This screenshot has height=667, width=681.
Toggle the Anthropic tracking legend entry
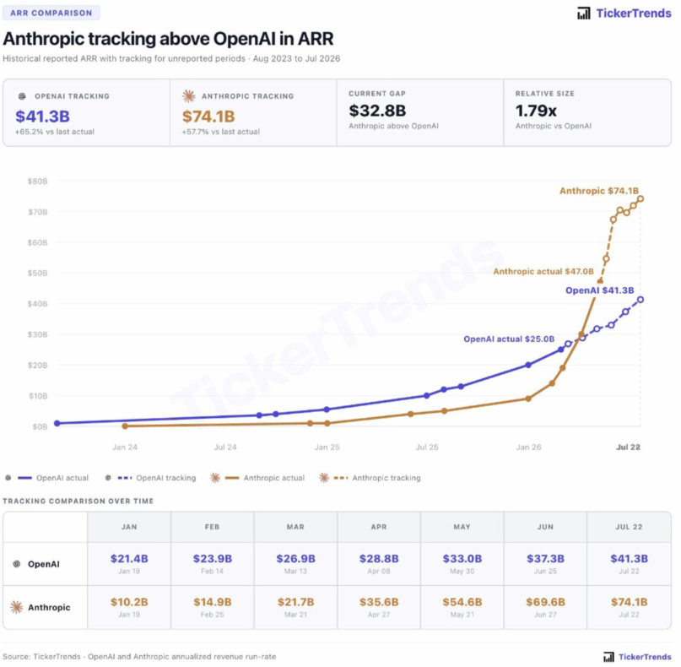coord(370,478)
